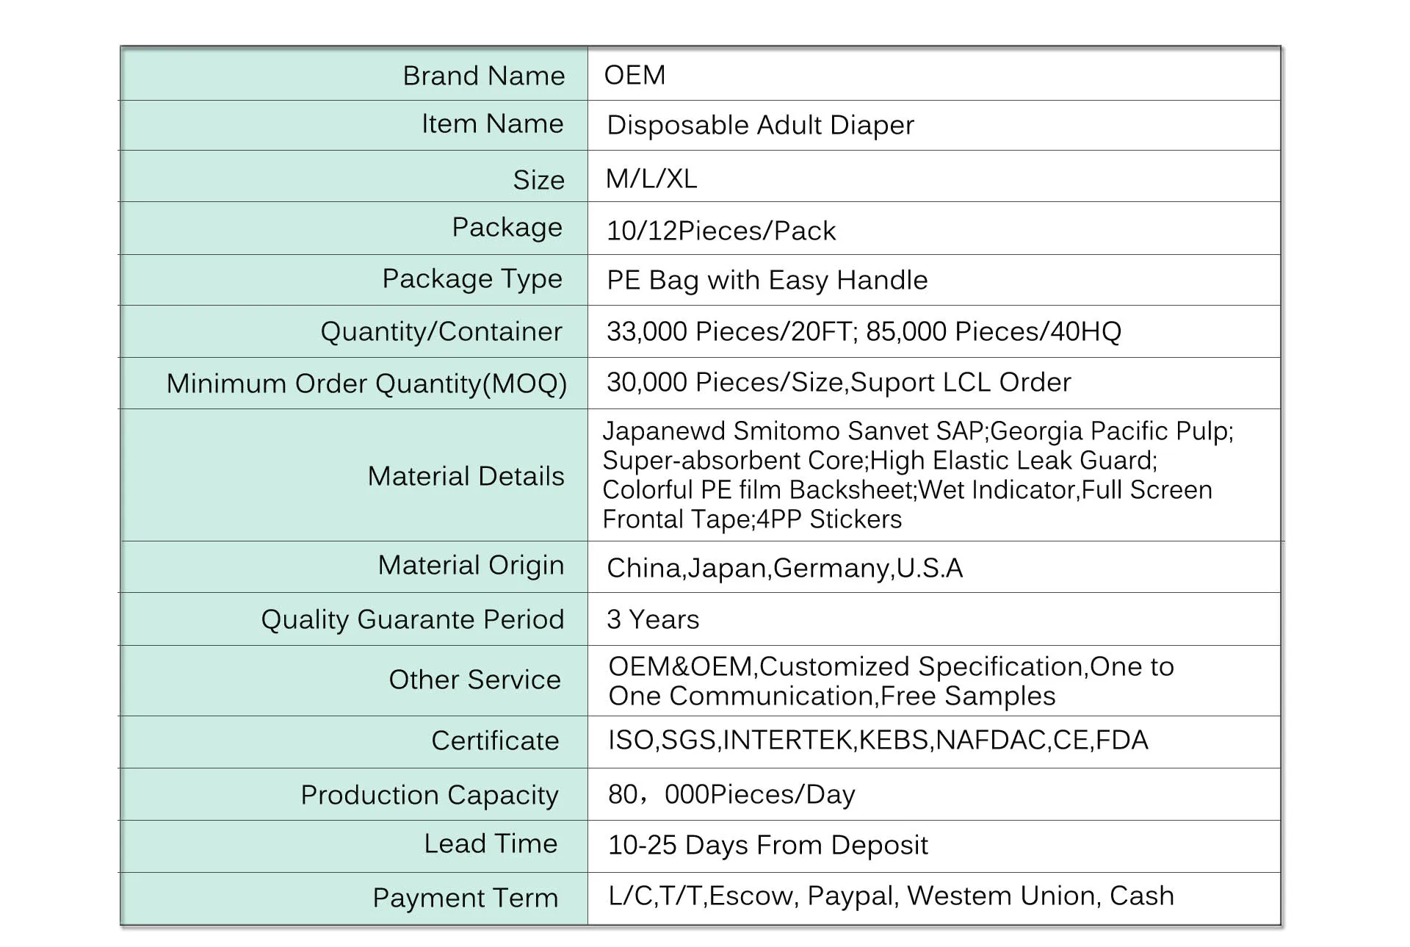Click the Material Details label cell
Image resolution: width=1410 pixels, height=947 pixels.
coord(466,475)
